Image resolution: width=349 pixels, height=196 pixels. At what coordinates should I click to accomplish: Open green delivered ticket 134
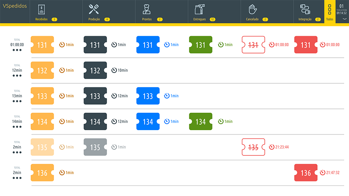tap(200, 122)
